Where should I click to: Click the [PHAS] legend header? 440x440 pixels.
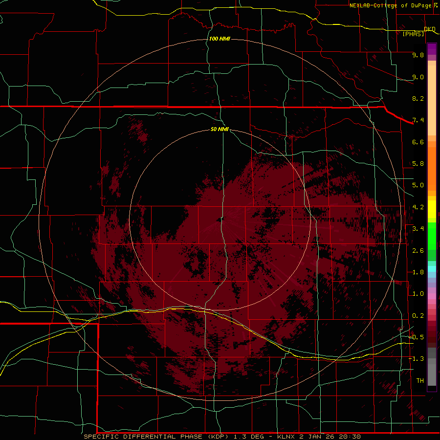tap(414, 34)
